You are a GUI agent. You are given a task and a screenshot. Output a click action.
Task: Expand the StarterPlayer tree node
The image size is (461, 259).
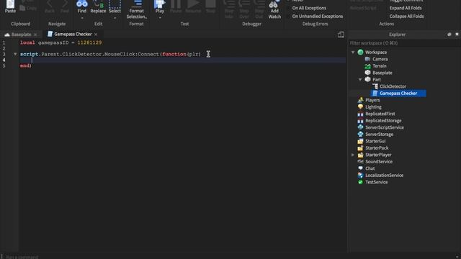[353, 155]
